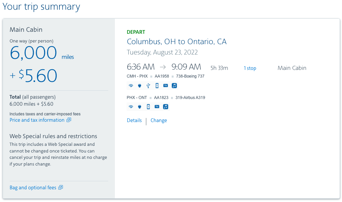Show the 1 stop layover info
Image resolution: width=342 pixels, height=202 pixels.
(250, 68)
